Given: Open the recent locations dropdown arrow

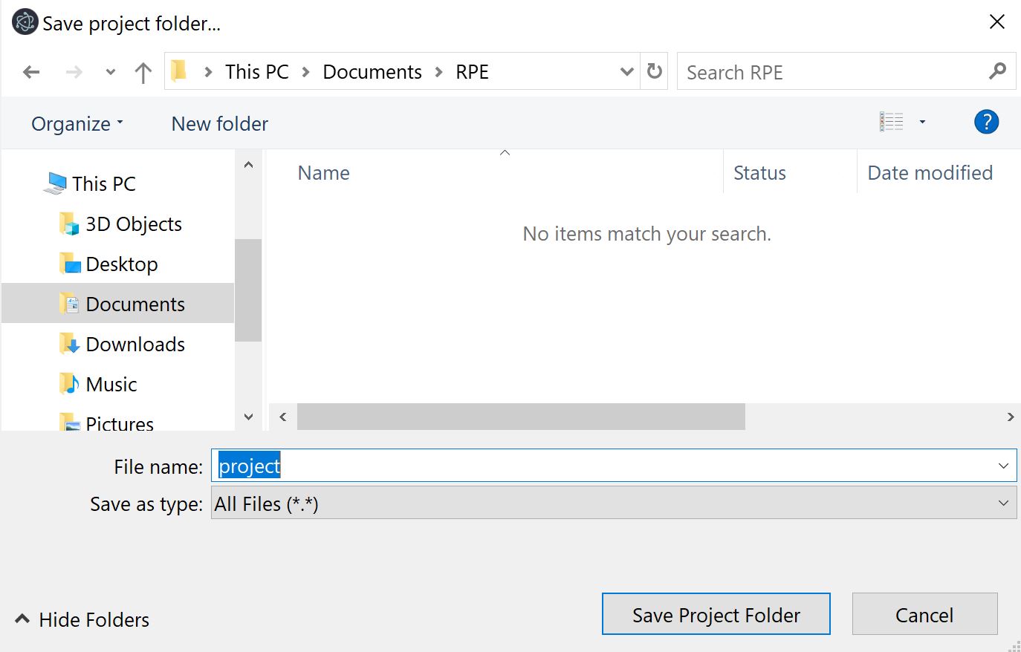Looking at the screenshot, I should pyautogui.click(x=111, y=72).
